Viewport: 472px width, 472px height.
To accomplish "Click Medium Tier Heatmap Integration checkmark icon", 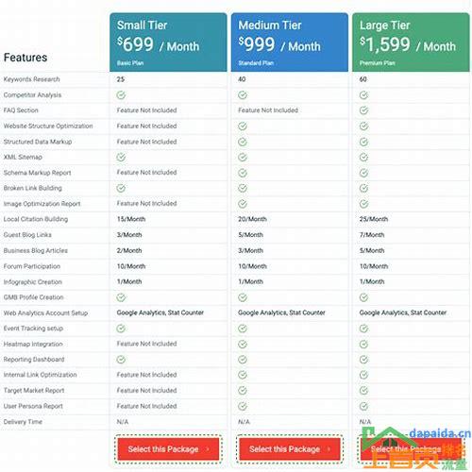I will click(x=243, y=344).
